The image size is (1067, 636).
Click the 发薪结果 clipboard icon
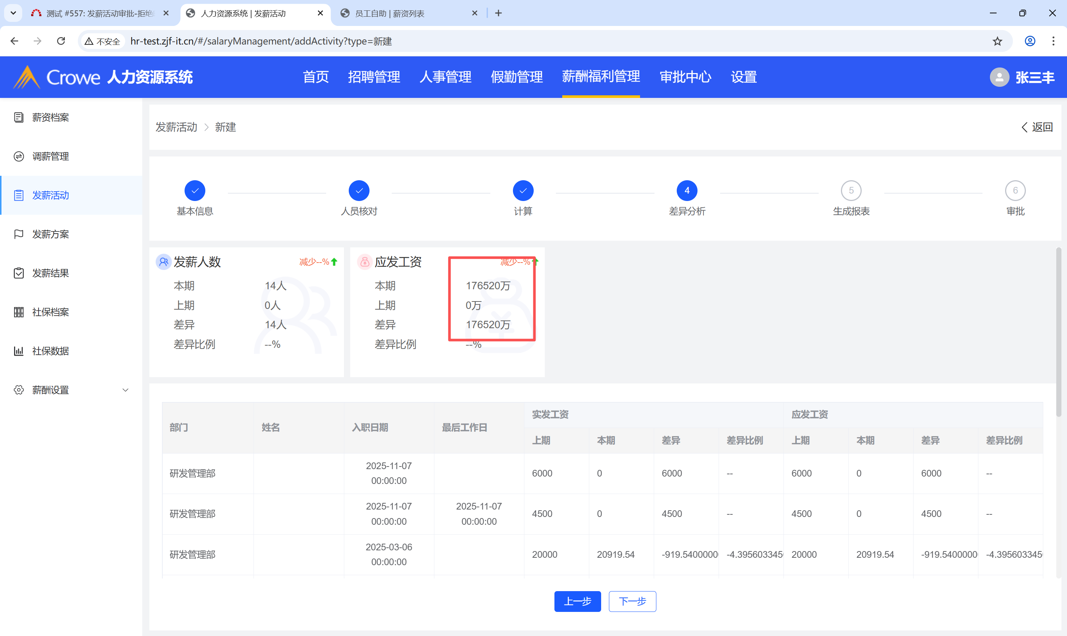coord(19,273)
